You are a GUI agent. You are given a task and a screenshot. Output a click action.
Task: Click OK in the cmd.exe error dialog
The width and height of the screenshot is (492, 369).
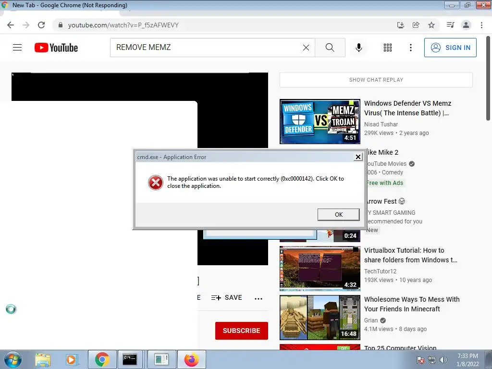click(x=339, y=215)
